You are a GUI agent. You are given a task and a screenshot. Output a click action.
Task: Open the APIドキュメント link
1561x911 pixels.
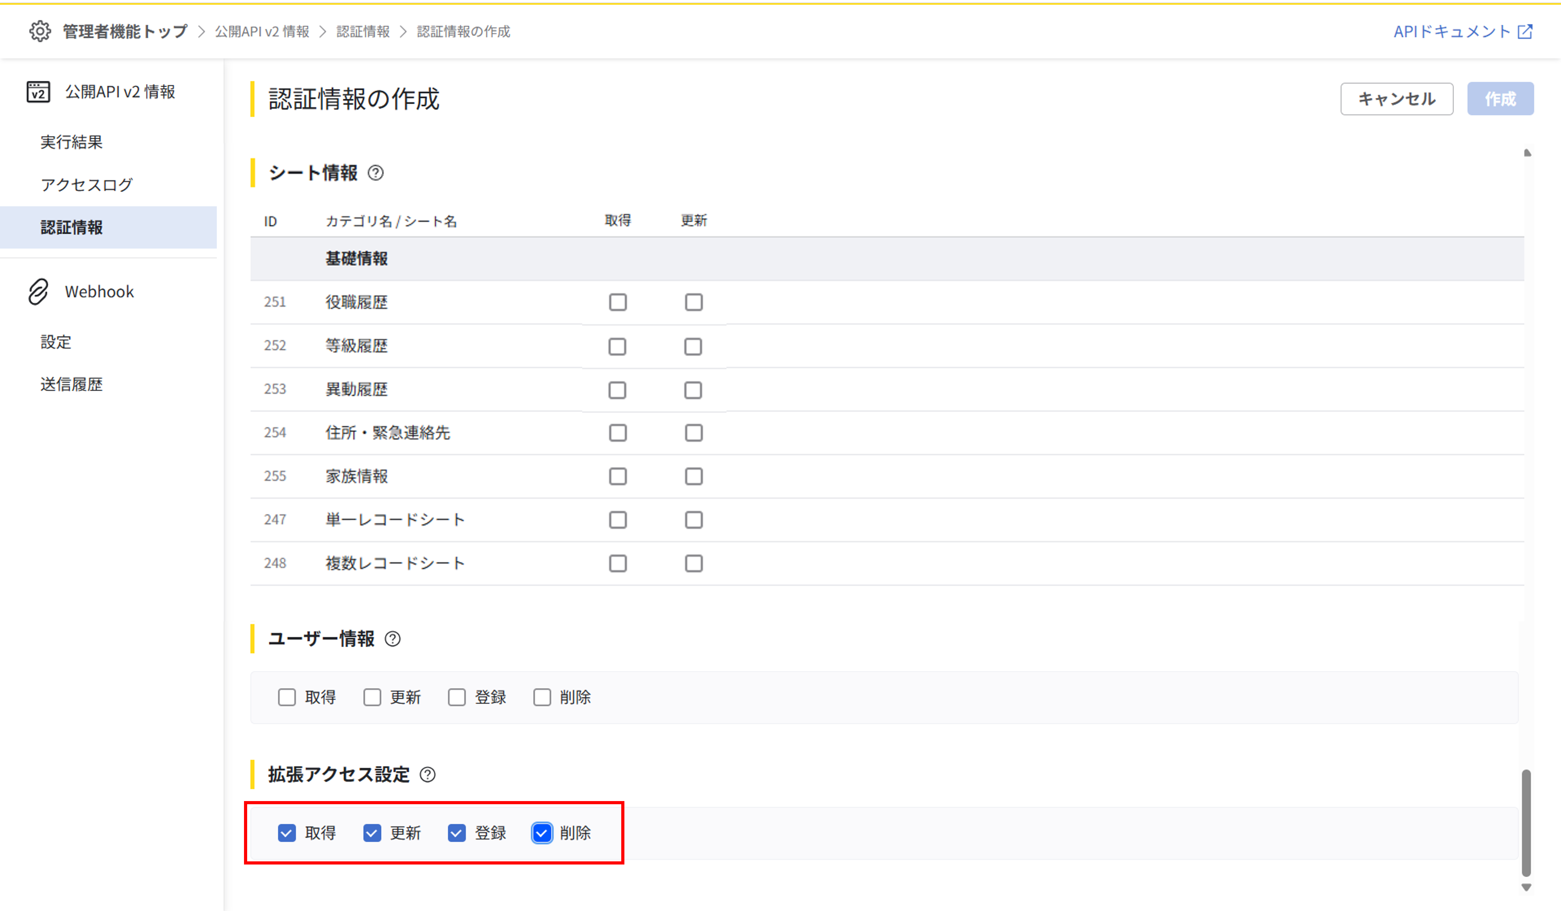pyautogui.click(x=1452, y=32)
